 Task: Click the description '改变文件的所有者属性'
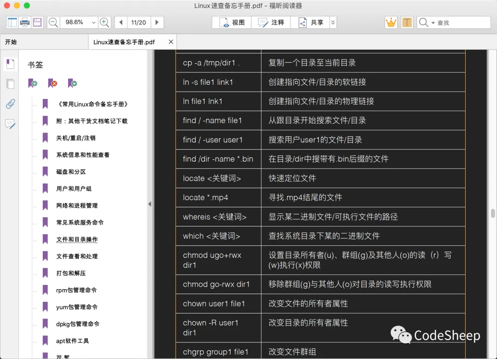pyautogui.click(x=308, y=303)
